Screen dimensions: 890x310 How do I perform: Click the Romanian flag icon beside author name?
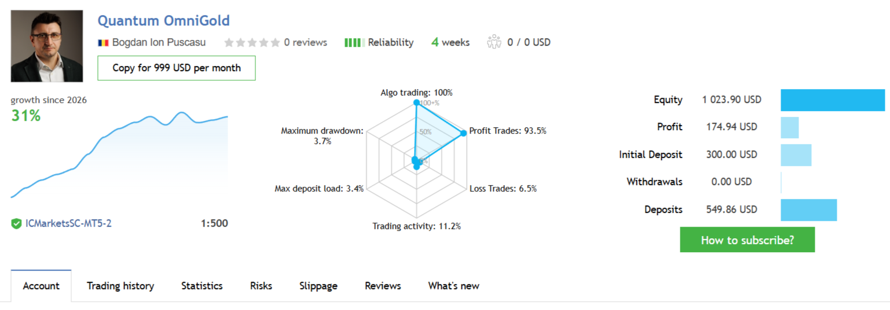[104, 43]
